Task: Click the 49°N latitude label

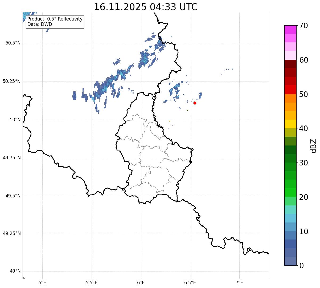Action: click(x=15, y=271)
